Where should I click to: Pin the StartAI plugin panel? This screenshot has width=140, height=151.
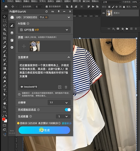pyautogui.click(x=59, y=11)
